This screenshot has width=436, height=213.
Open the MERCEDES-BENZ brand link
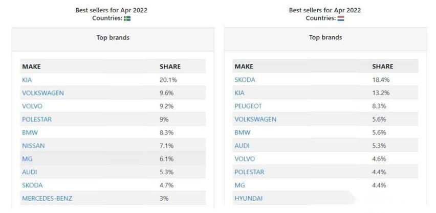pyautogui.click(x=47, y=199)
